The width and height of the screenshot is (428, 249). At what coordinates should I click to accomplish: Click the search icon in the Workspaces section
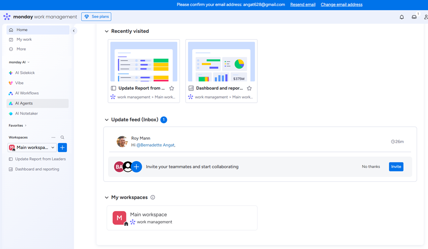coord(62,137)
